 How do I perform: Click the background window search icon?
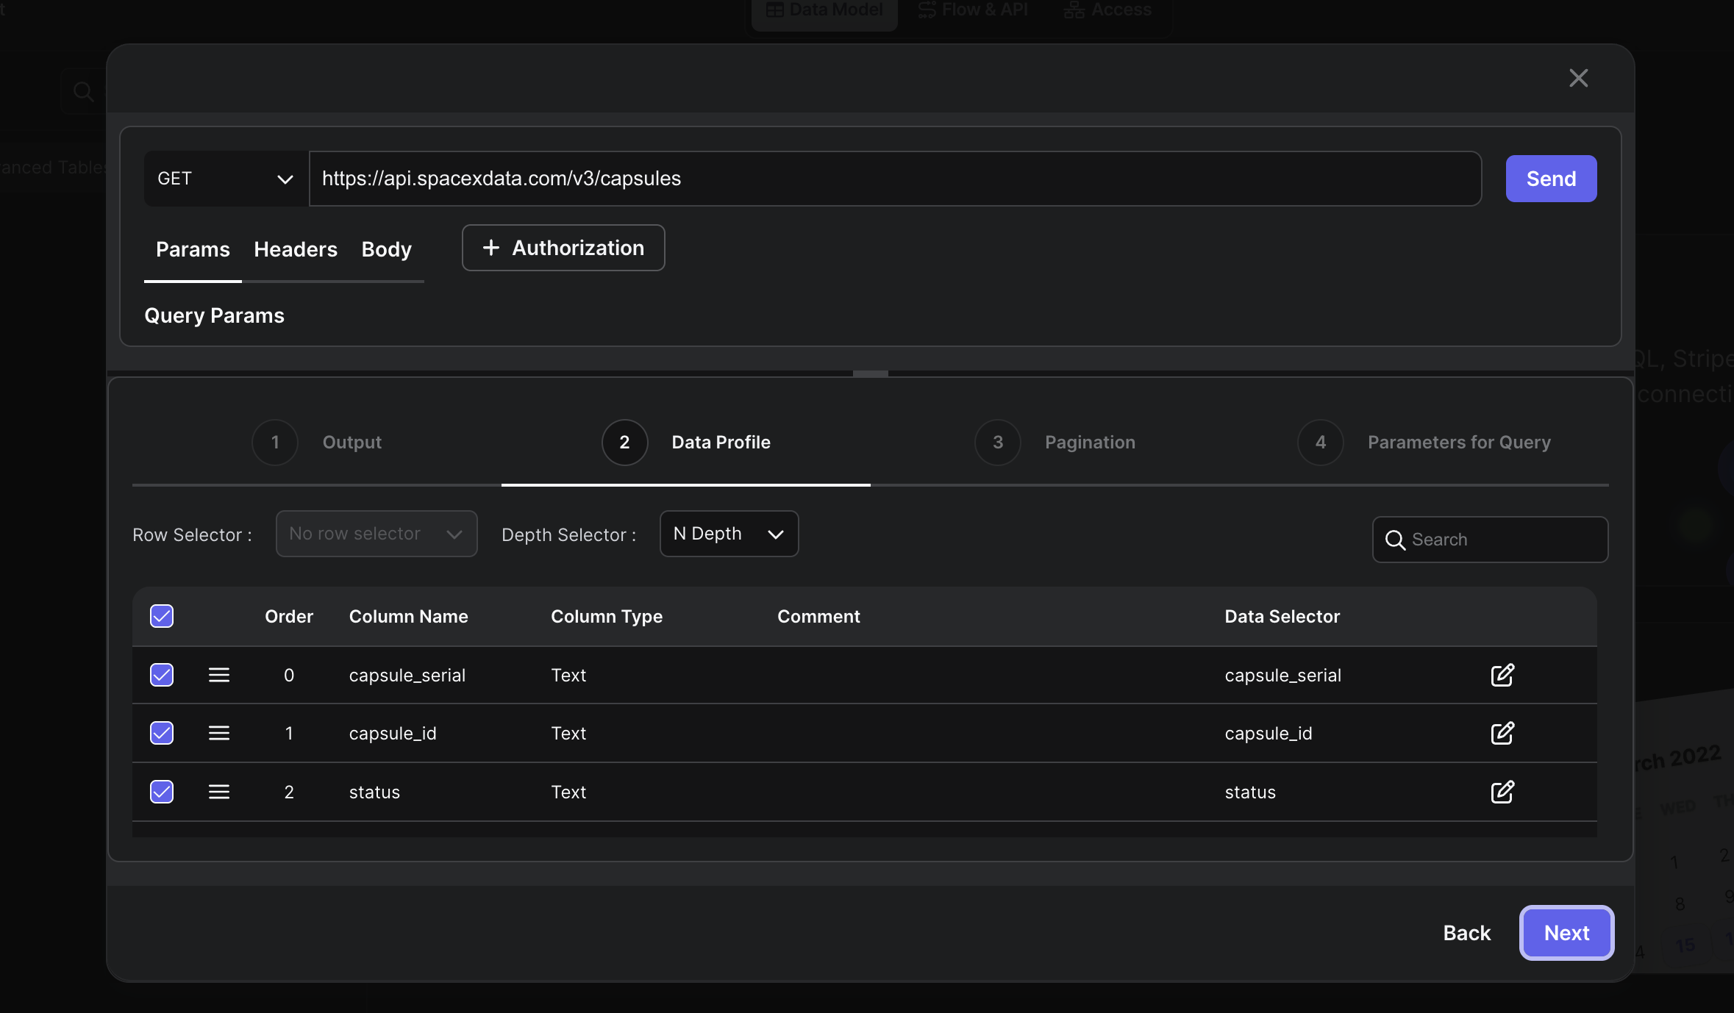point(83,91)
